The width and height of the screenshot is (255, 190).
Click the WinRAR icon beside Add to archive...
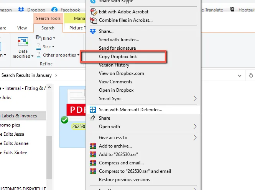93,146
